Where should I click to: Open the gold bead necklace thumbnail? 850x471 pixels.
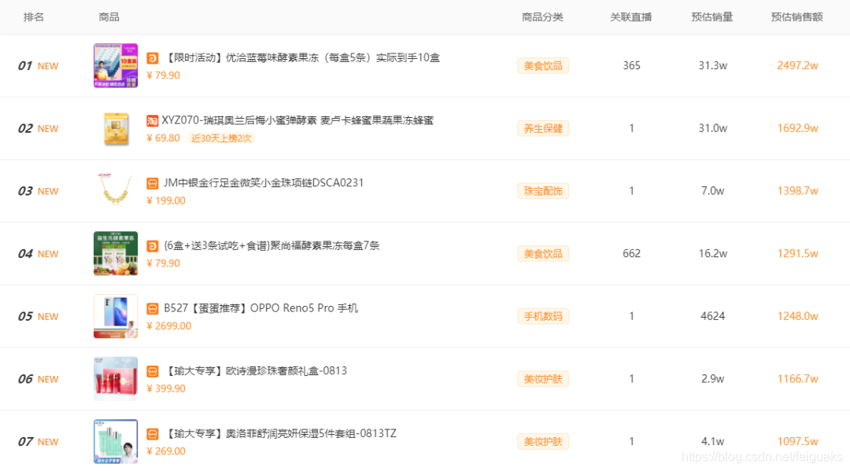click(x=116, y=191)
